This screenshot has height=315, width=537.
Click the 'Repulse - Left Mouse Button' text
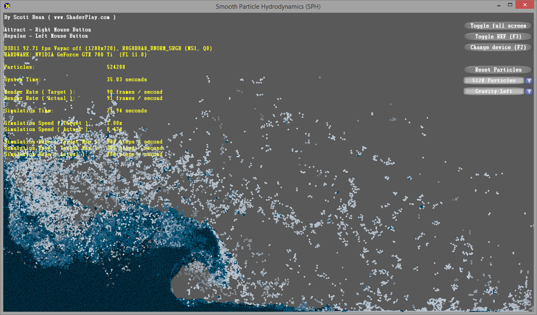(x=46, y=36)
